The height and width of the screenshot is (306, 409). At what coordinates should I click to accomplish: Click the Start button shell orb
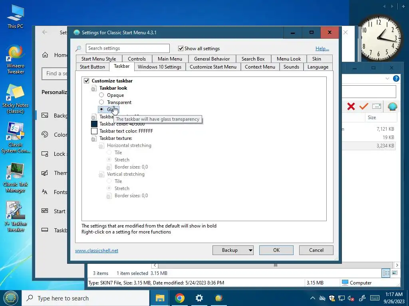(x=11, y=298)
